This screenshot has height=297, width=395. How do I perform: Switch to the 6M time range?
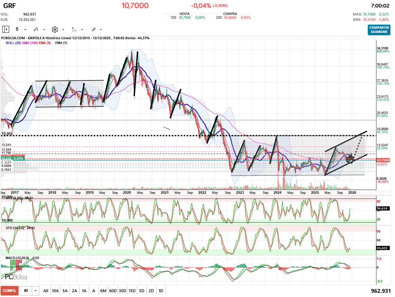(103, 291)
